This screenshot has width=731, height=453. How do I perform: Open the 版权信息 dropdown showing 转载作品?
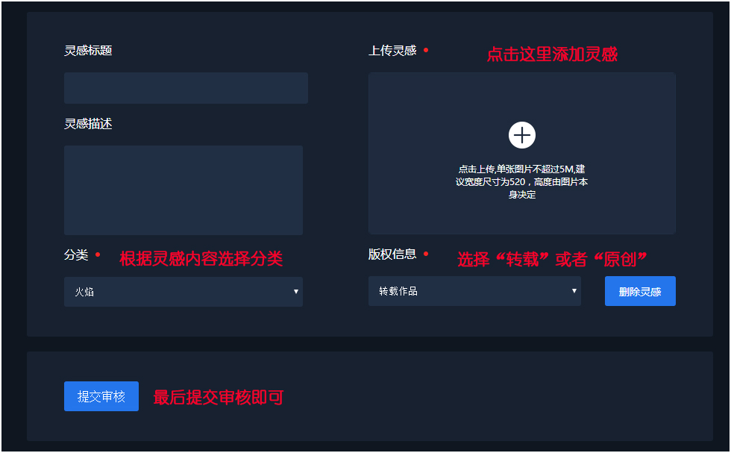[474, 291]
